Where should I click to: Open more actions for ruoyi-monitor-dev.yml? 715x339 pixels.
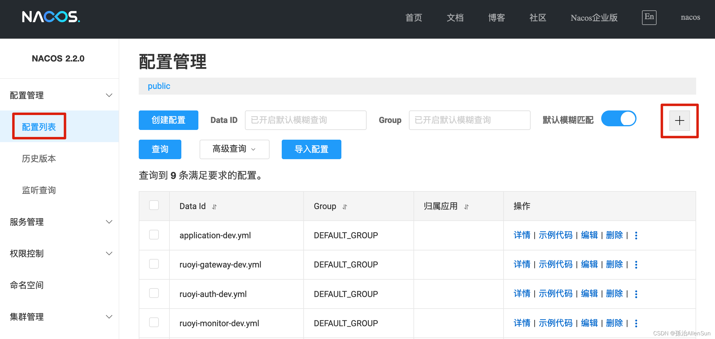click(x=636, y=323)
